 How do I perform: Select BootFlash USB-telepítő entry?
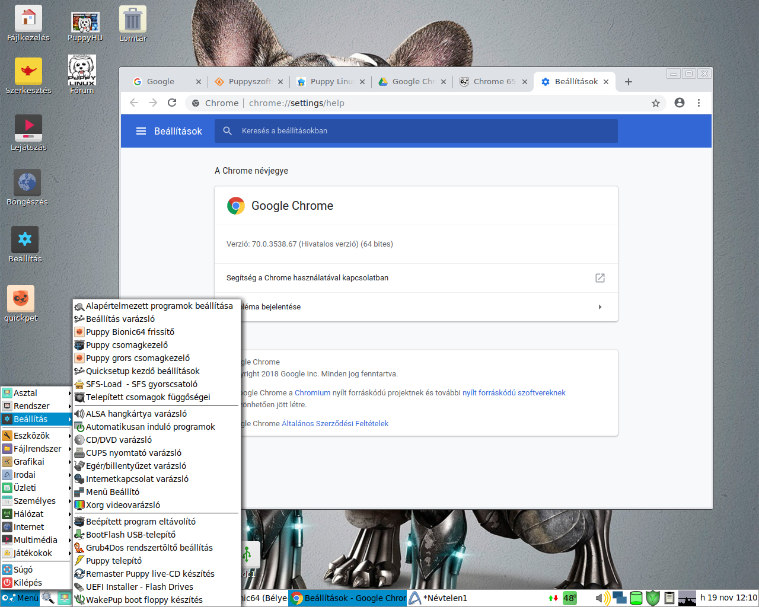pos(157,535)
